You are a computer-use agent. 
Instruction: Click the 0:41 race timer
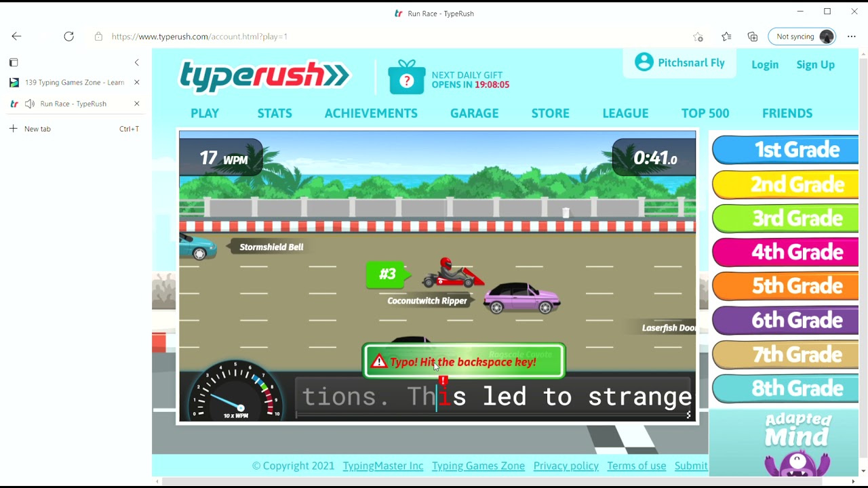point(654,158)
